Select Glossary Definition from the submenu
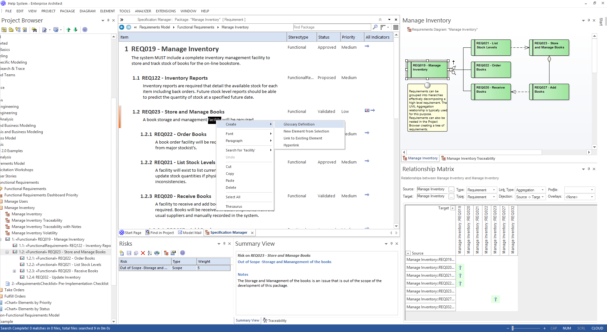607x332 pixels. [299, 124]
